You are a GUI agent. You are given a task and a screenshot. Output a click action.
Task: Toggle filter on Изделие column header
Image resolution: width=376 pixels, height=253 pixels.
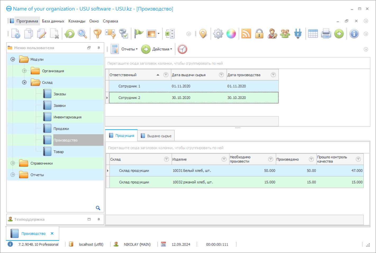coord(224,159)
